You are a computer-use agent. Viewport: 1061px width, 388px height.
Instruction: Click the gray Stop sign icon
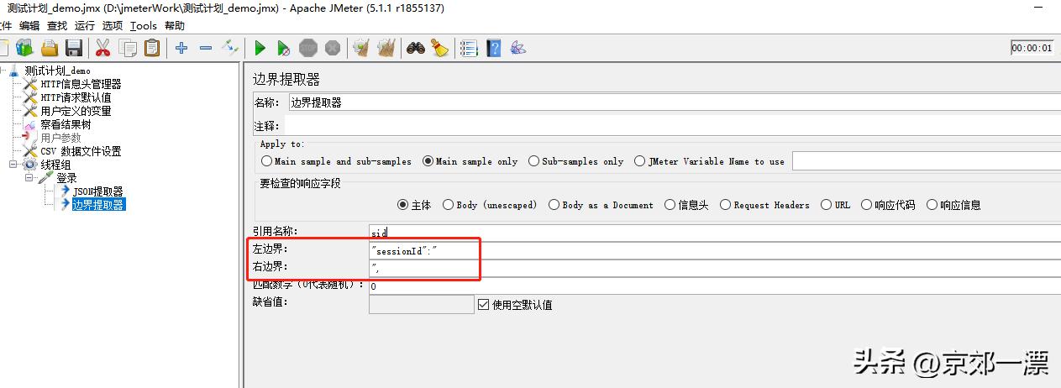pos(308,48)
